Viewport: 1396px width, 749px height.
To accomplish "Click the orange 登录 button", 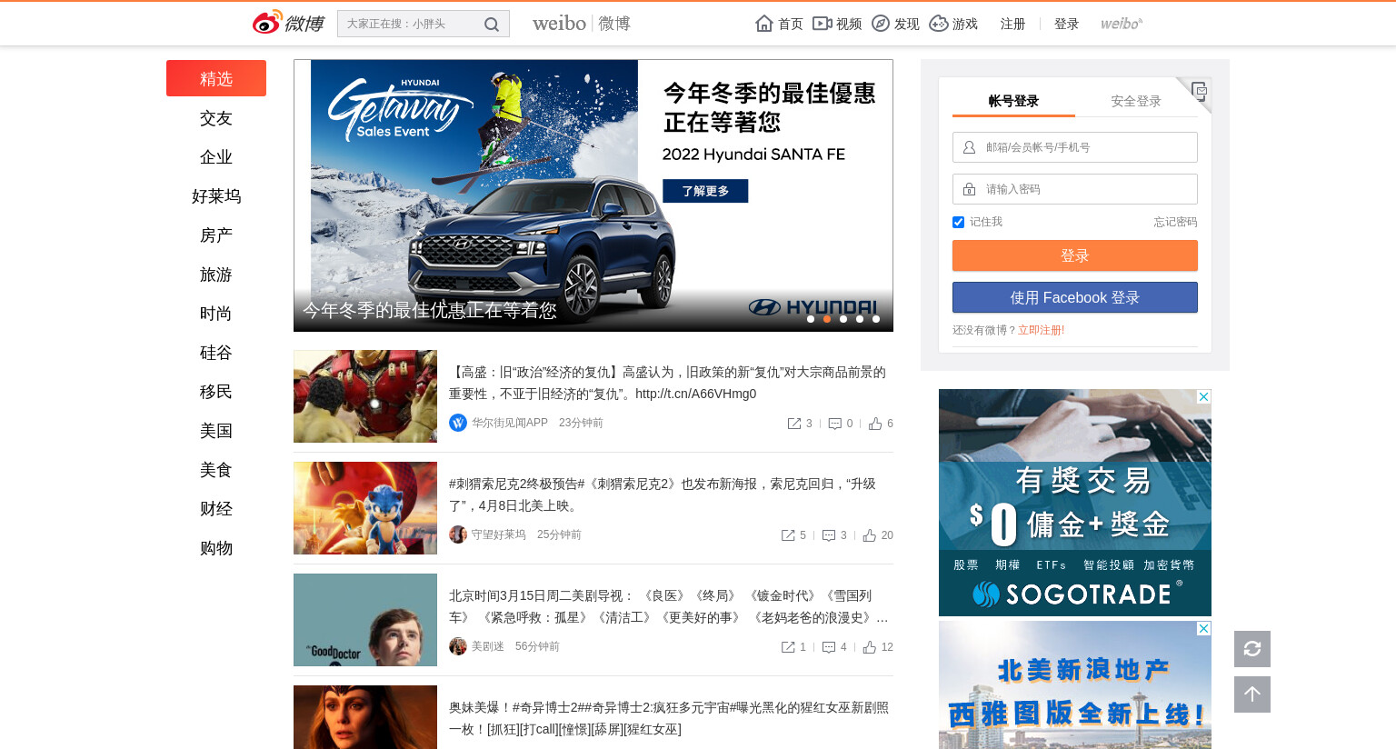I will [1075, 255].
